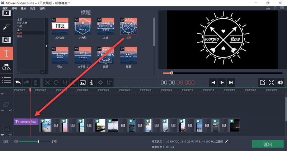
Task: Click the undo arrow in toolbar
Action: pos(18,82)
